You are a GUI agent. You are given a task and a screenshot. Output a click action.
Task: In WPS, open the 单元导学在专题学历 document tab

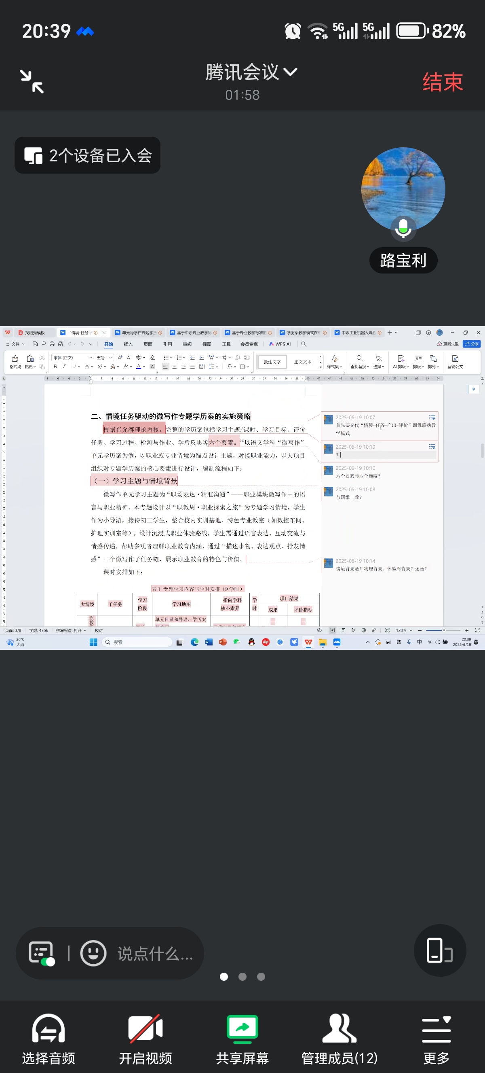click(x=139, y=333)
